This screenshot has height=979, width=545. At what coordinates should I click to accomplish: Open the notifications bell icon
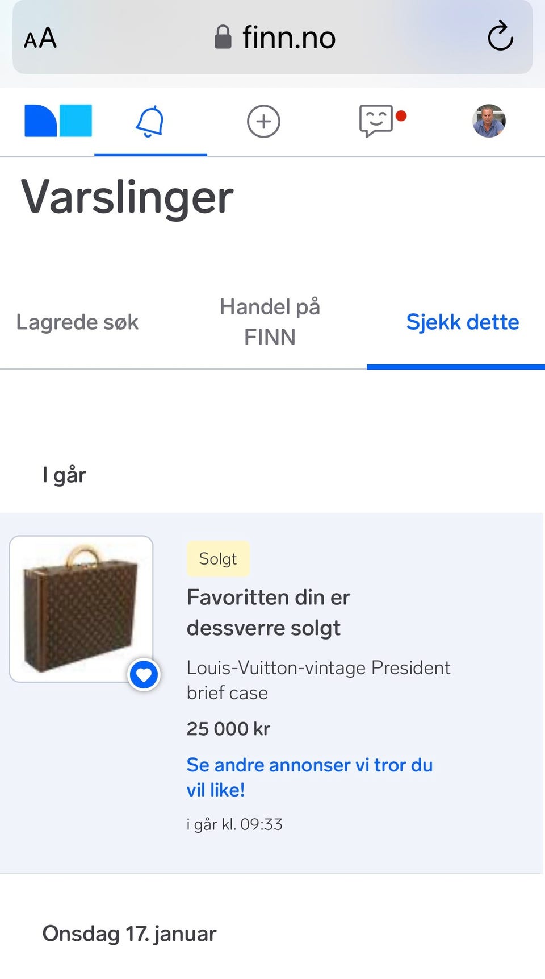tap(150, 121)
